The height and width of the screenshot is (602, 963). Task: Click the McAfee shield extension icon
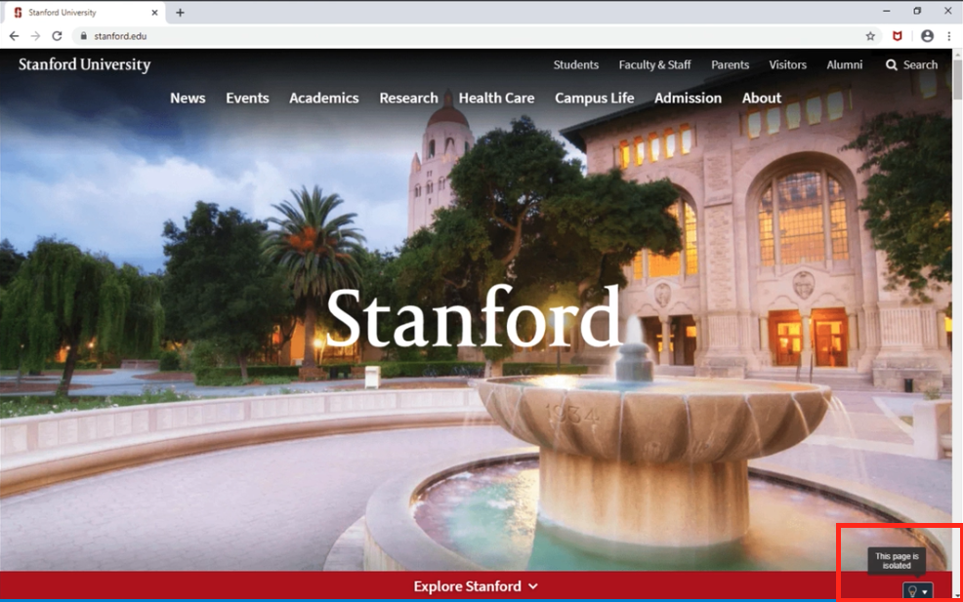coord(897,36)
